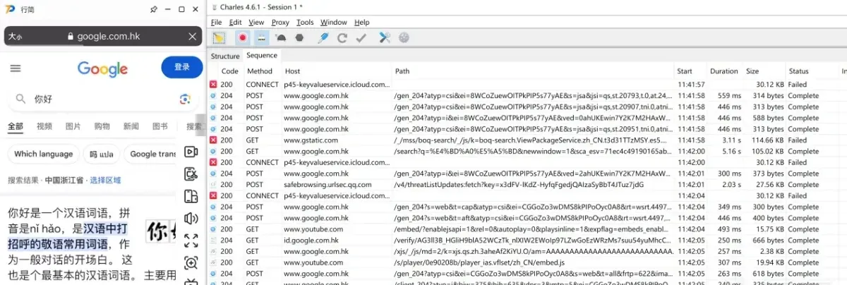This screenshot has height=285, width=847.
Task: Click the blue 登录 sign-in button
Action: tap(182, 67)
